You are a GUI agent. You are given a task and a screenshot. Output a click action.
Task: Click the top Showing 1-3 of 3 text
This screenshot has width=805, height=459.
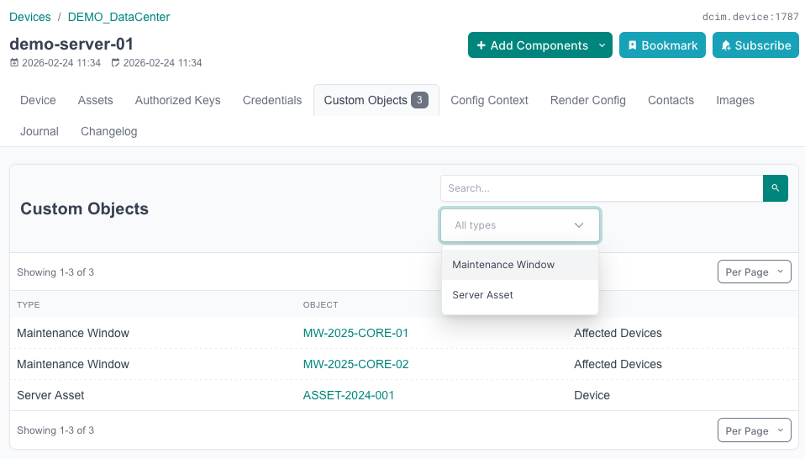pyautogui.click(x=55, y=272)
